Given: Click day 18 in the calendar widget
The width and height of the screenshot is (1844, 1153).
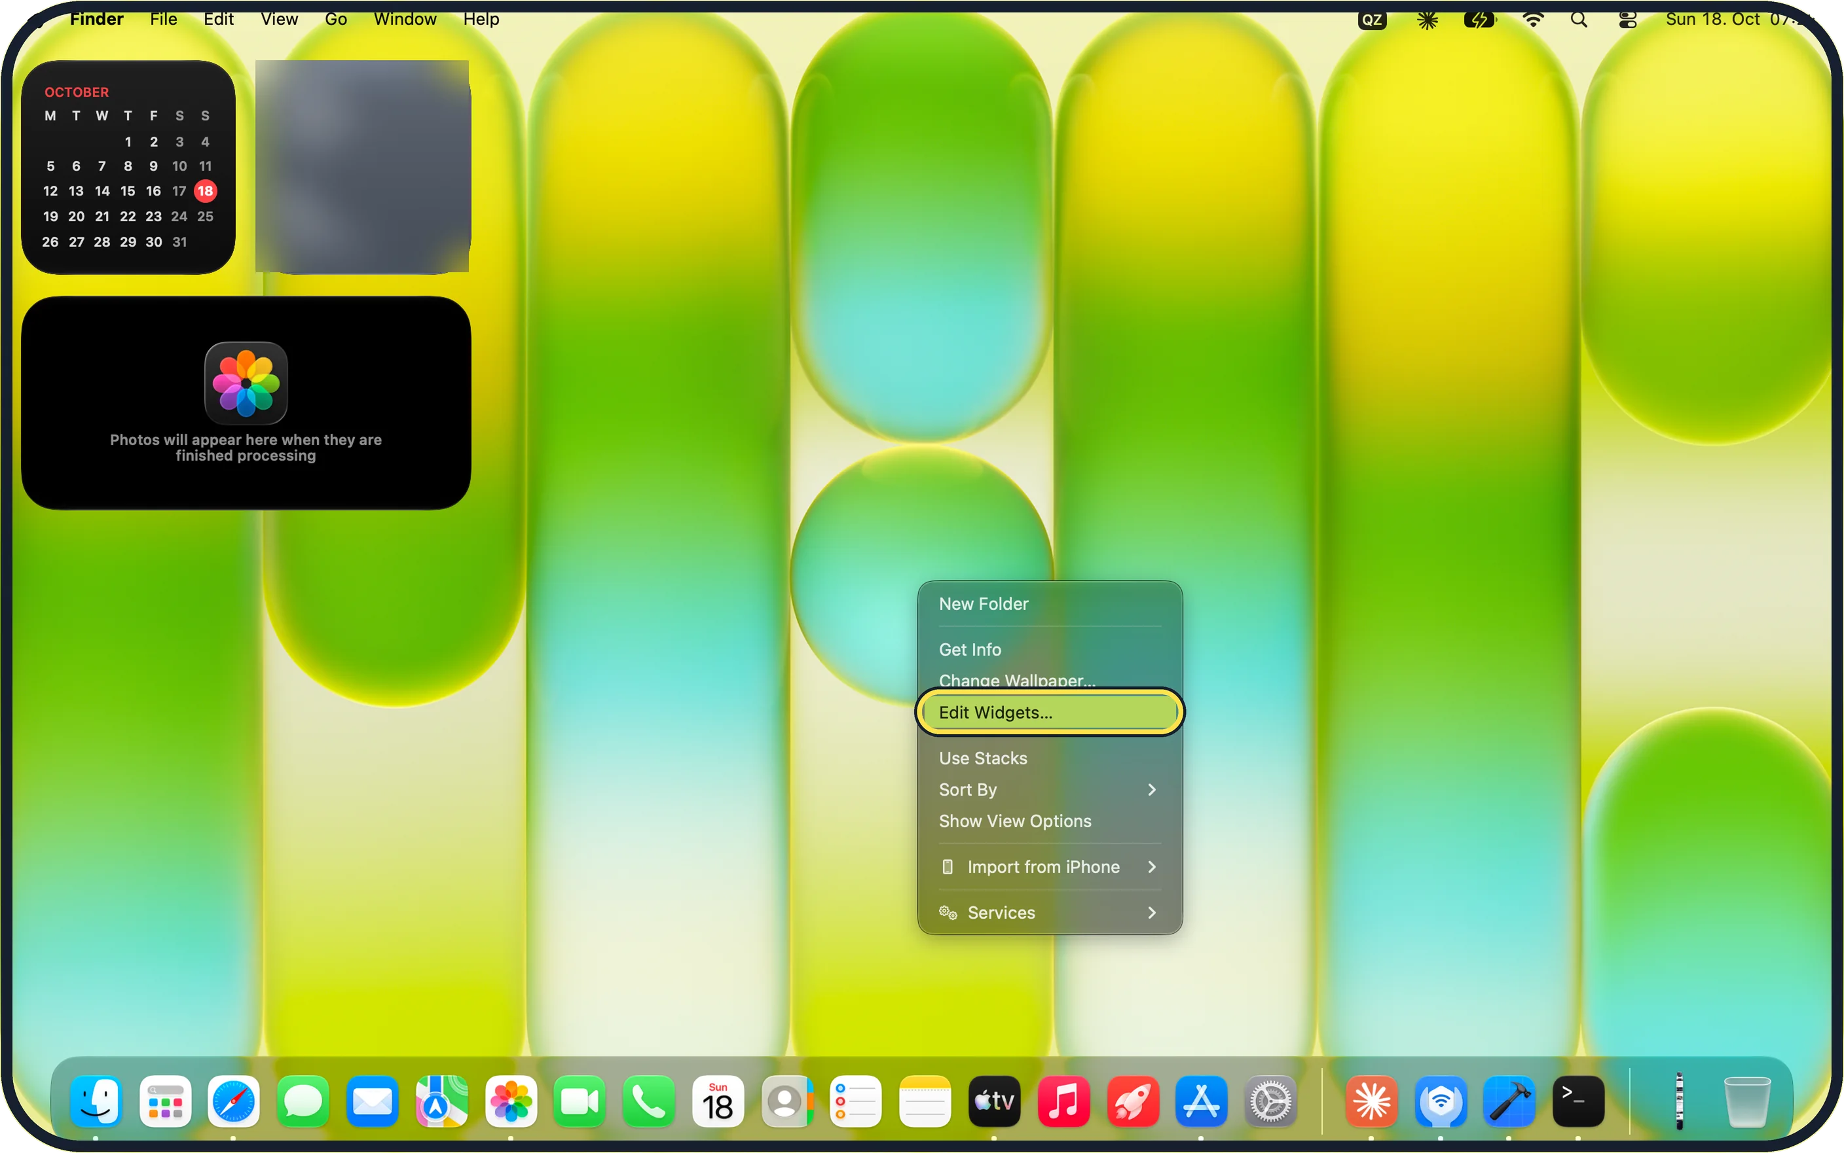Looking at the screenshot, I should [x=205, y=190].
